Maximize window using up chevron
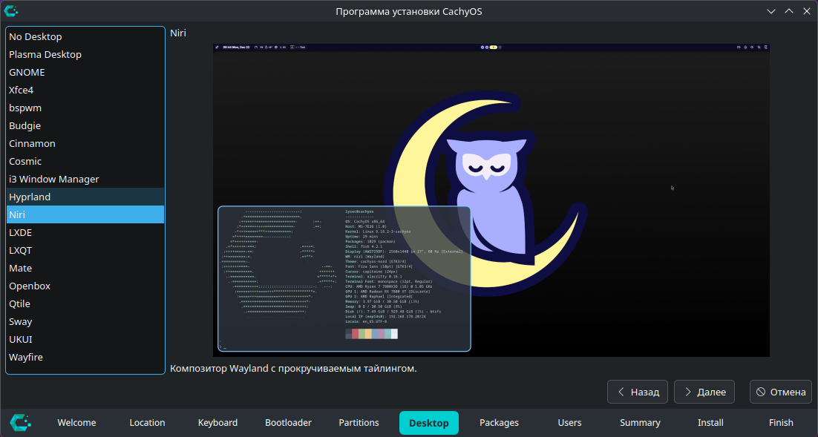 [789, 11]
